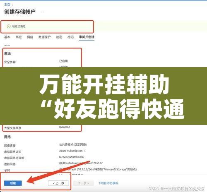Viewport: 207px width, 192px height.
Task: Open the 网络 tab
Action: (x=30, y=37)
